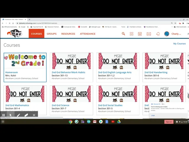Open the BPHawks bookmarks folder
189x142 pixels.
click(x=9, y=27)
